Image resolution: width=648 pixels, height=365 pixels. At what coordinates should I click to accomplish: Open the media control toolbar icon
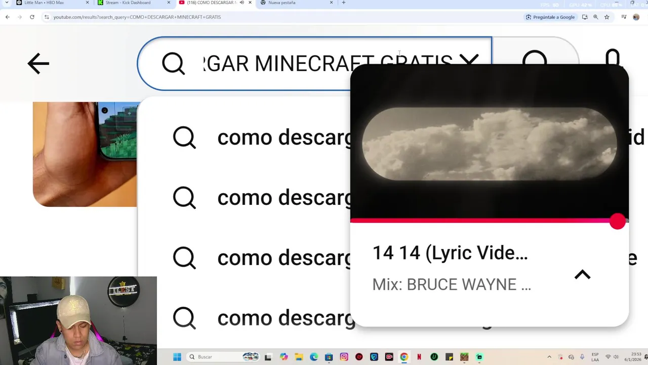coord(624,17)
